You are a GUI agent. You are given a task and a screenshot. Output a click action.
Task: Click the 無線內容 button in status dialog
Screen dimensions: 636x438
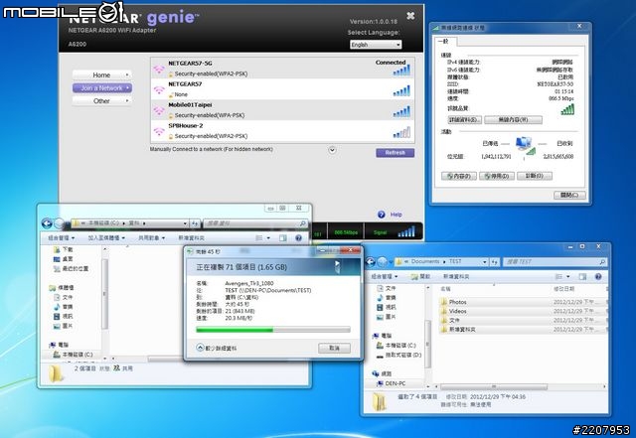[513, 120]
